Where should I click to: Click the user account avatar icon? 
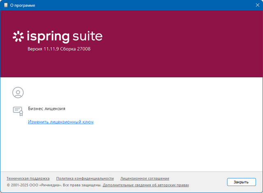pos(18,93)
